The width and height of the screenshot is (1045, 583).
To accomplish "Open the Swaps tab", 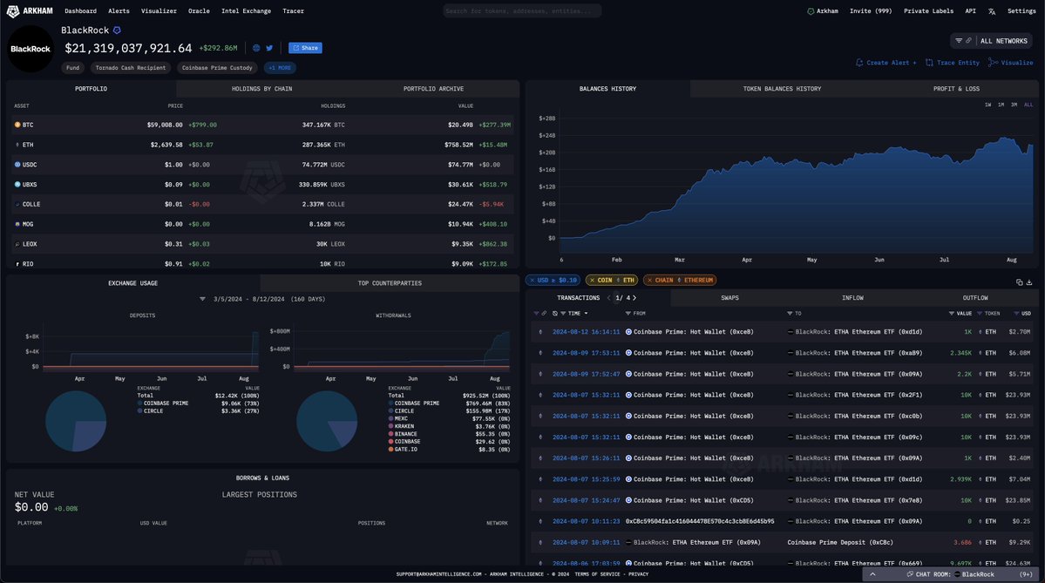I will coord(729,298).
